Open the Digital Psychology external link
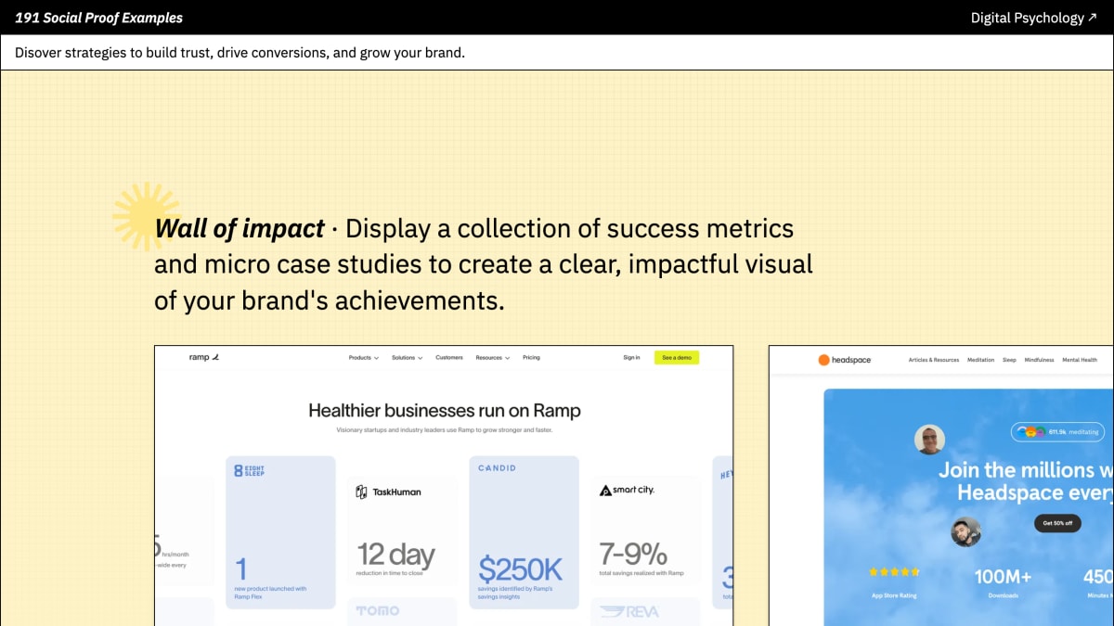This screenshot has height=626, width=1114. click(x=1033, y=18)
